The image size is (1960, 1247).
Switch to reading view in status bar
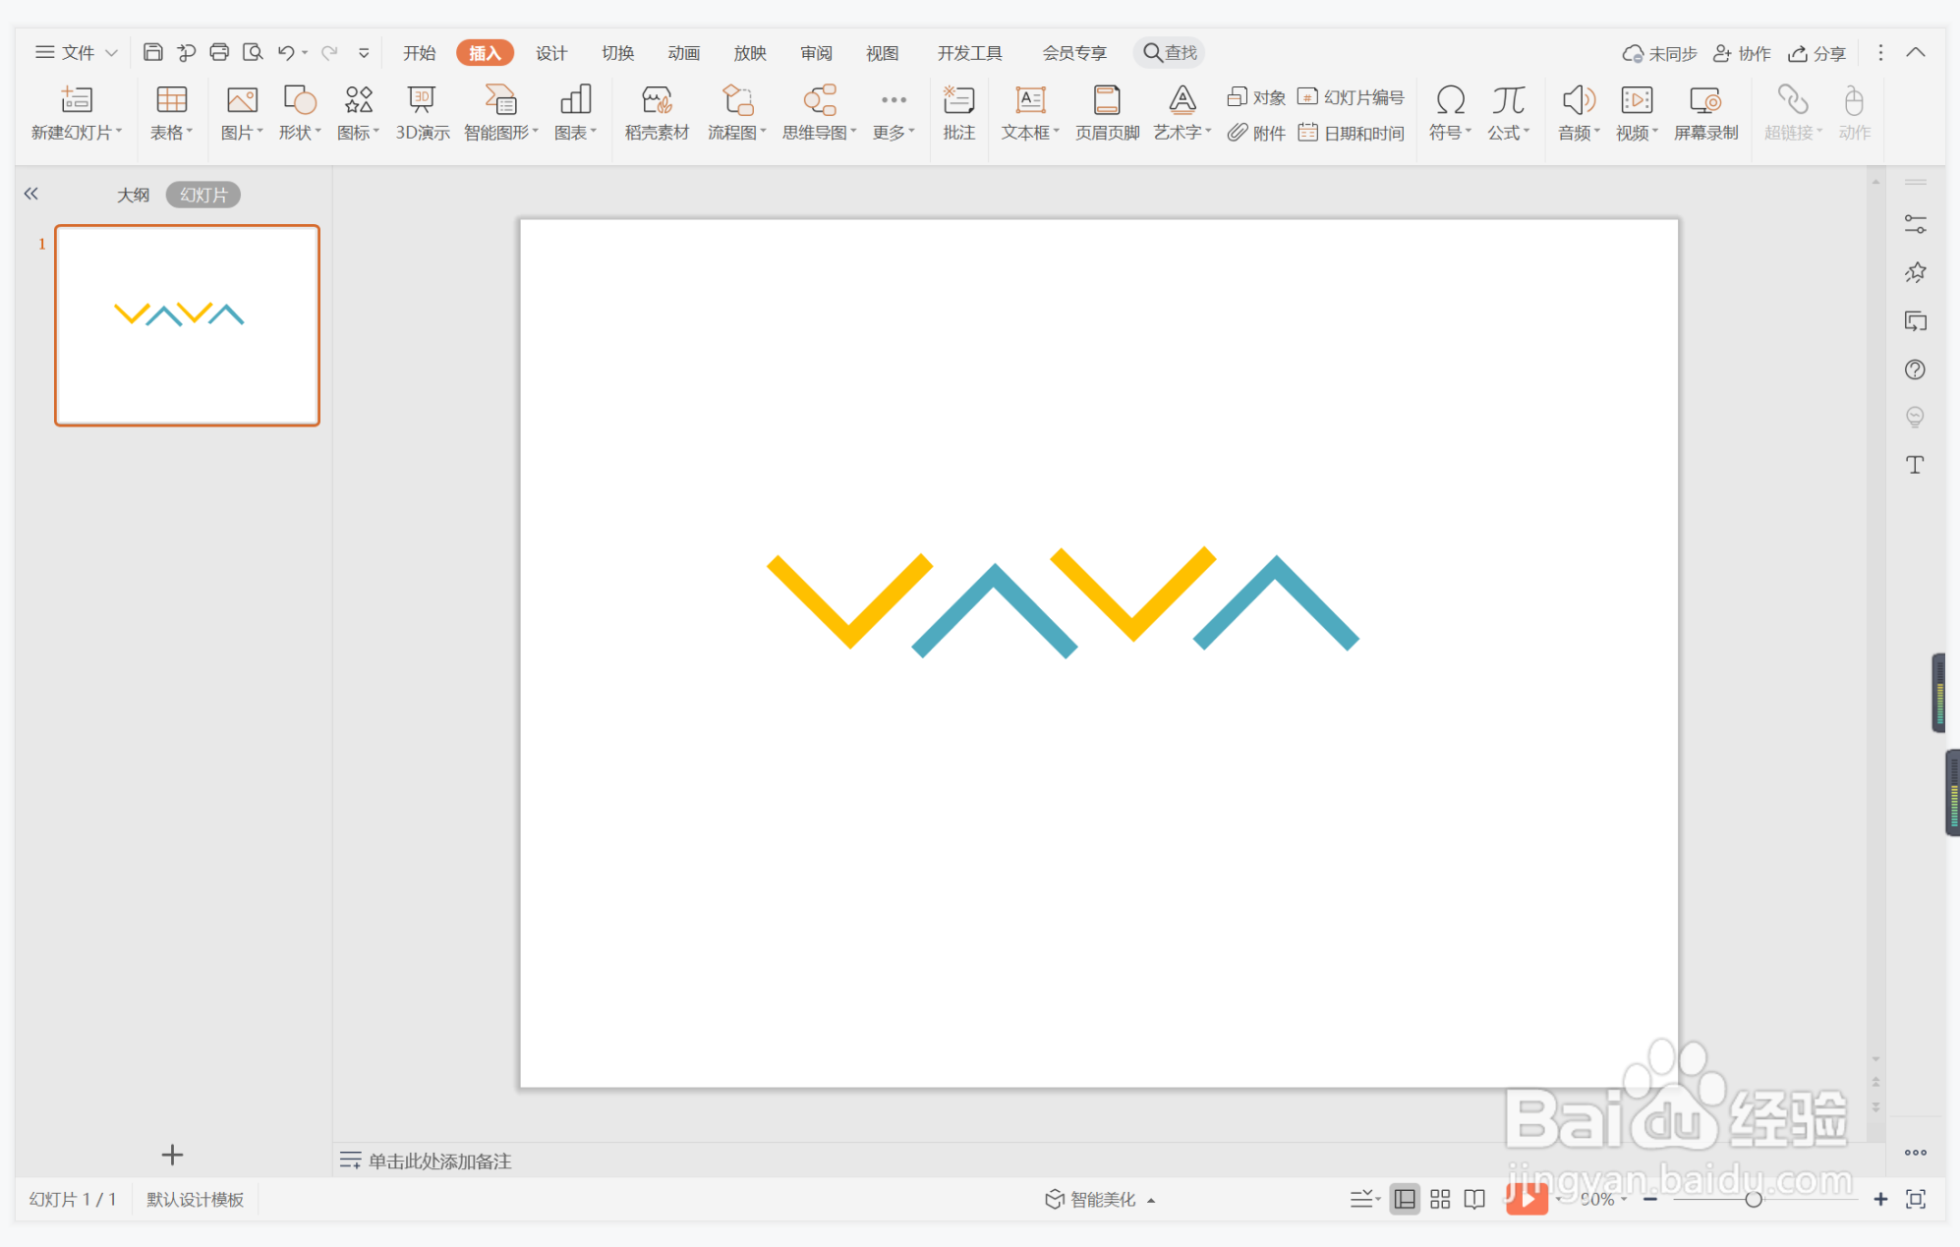(1474, 1199)
